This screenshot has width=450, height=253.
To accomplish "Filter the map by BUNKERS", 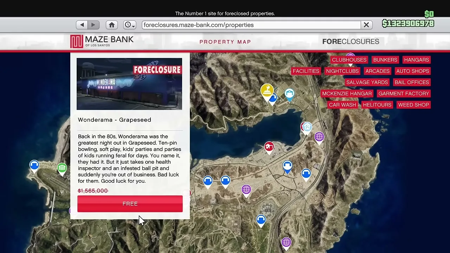I will point(385,60).
